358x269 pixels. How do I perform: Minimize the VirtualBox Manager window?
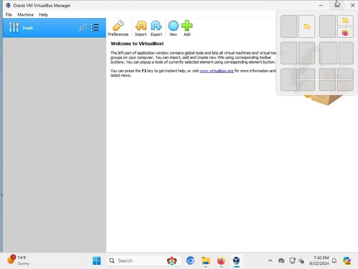point(321,5)
